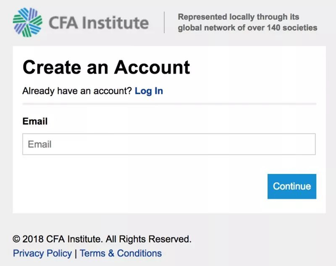Open the Terms & Conditions link
This screenshot has width=336, height=266.
click(121, 253)
